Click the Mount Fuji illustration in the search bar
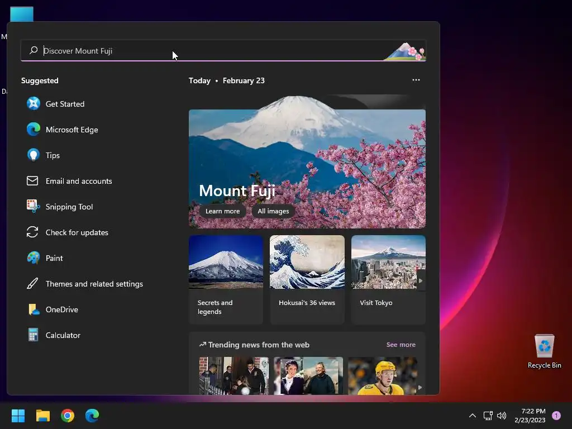The image size is (572, 429). click(404, 51)
